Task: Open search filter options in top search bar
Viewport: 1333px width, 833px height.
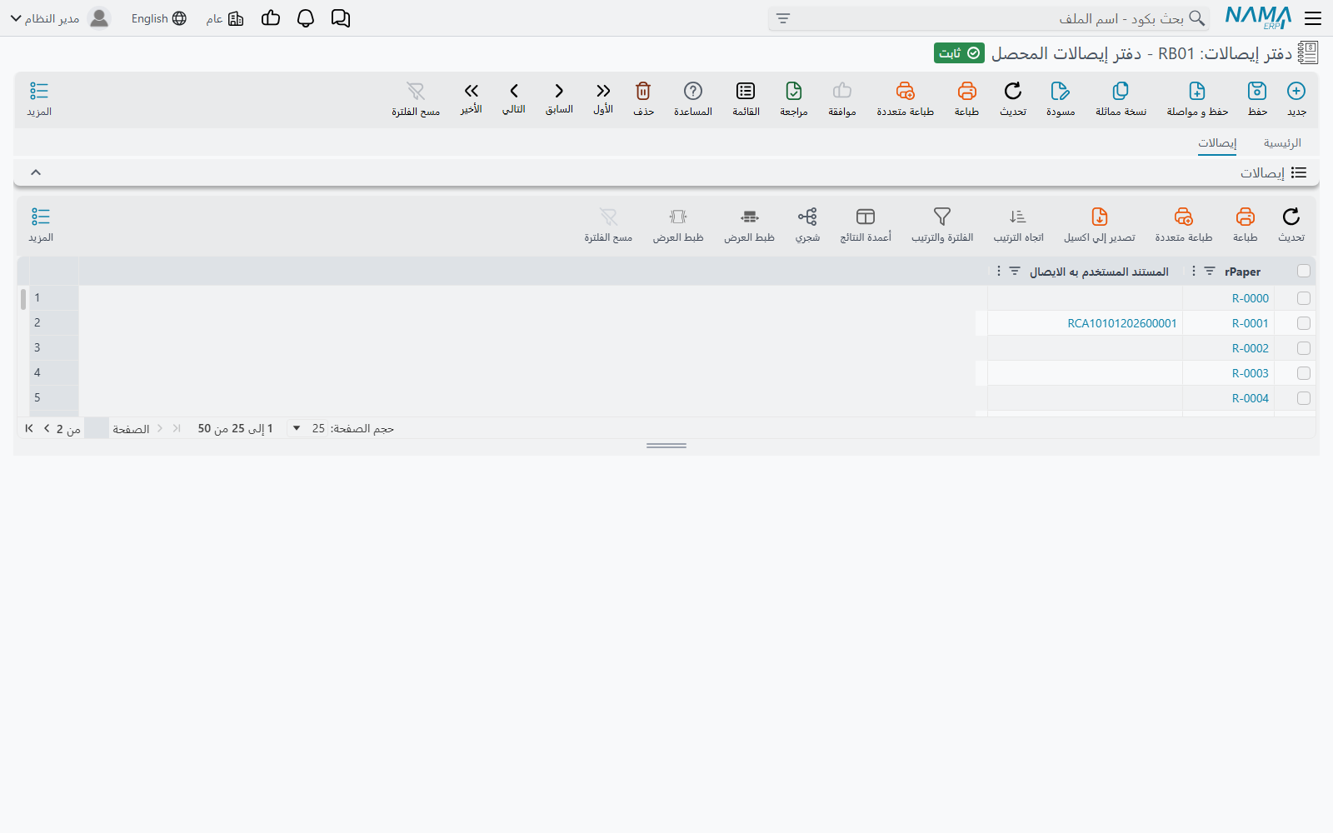Action: [x=783, y=18]
